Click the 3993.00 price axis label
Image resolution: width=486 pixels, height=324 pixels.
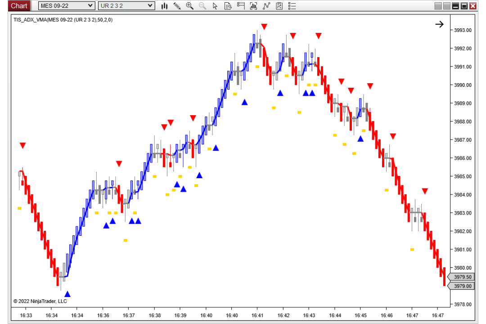463,30
